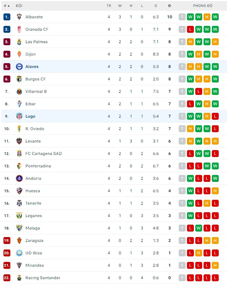227x284 pixels.
Task: Click the Alaves club logo
Action: pos(19,67)
